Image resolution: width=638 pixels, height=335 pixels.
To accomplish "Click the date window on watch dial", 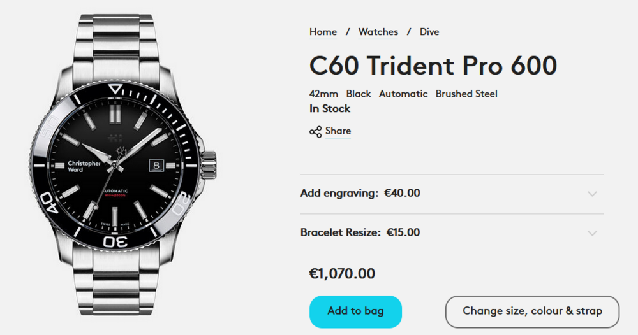I will (158, 165).
